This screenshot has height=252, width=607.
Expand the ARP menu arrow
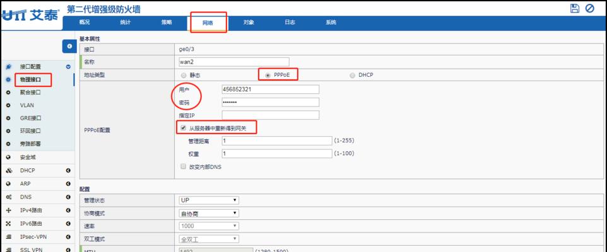pyautogui.click(x=68, y=183)
